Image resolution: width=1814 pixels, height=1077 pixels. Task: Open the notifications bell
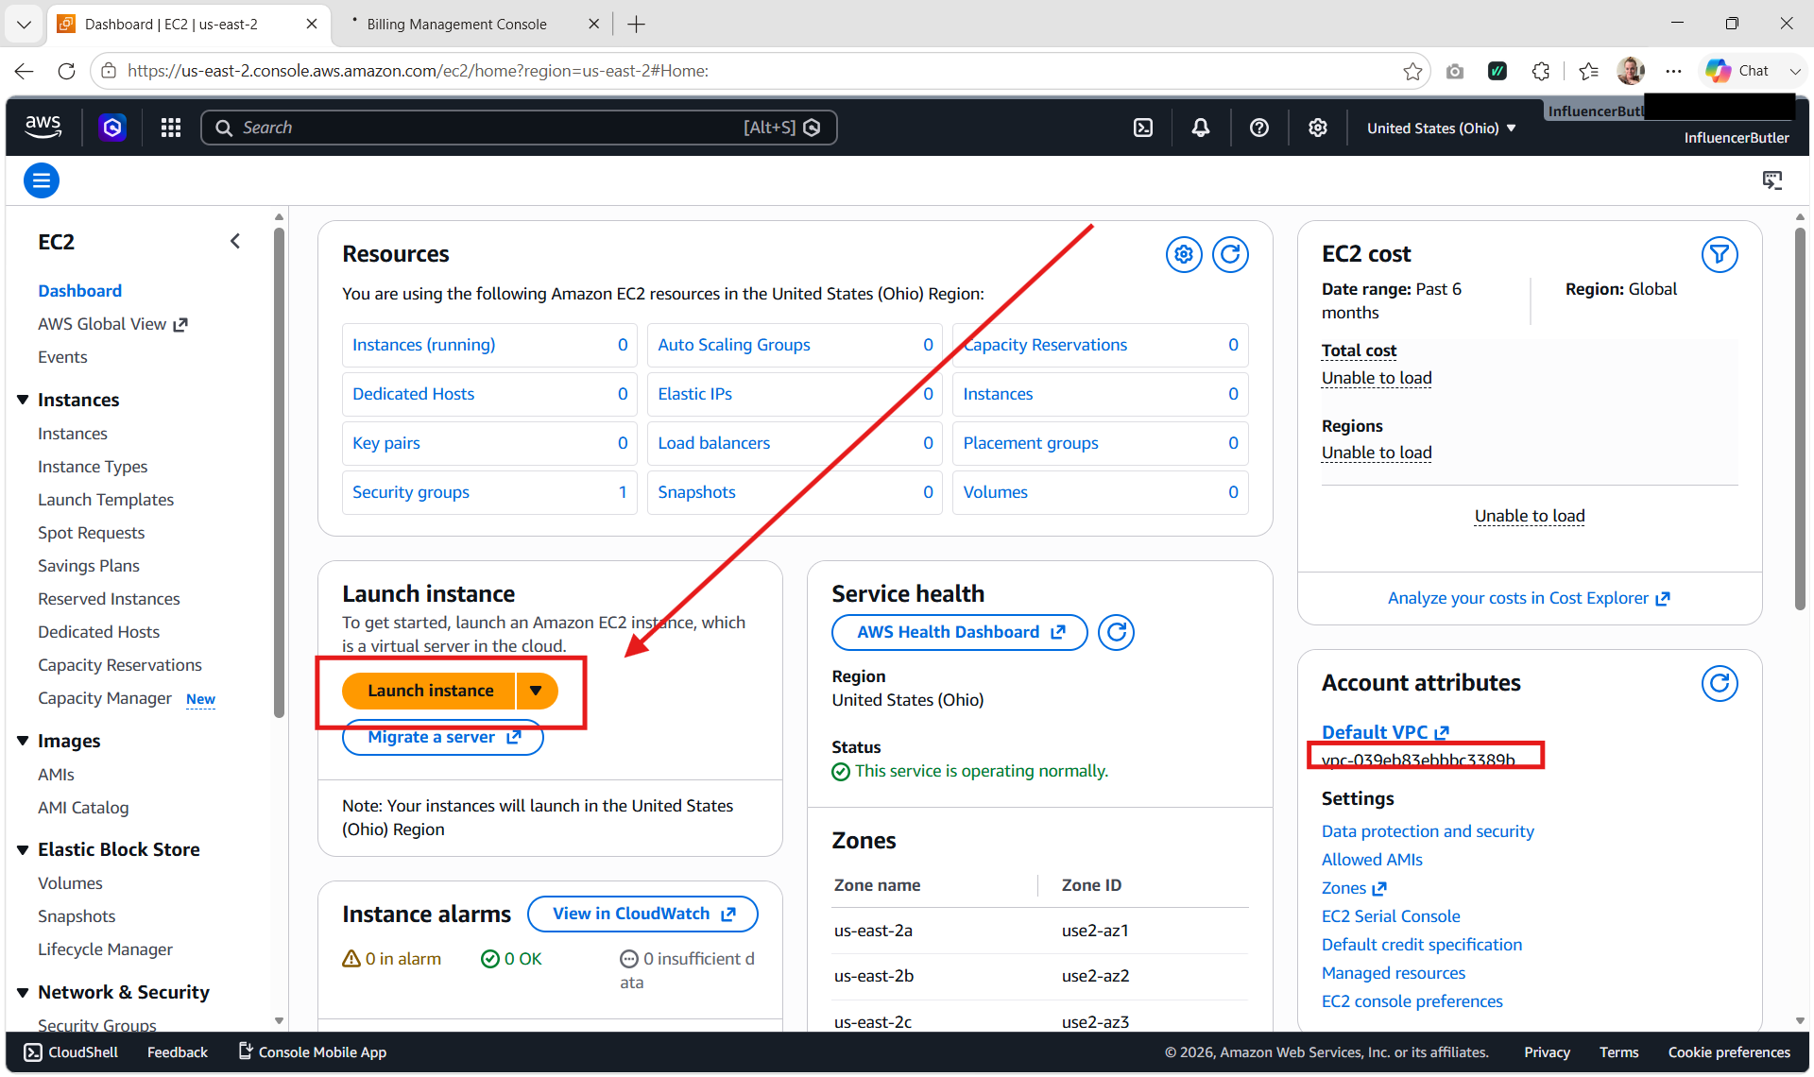tap(1201, 128)
